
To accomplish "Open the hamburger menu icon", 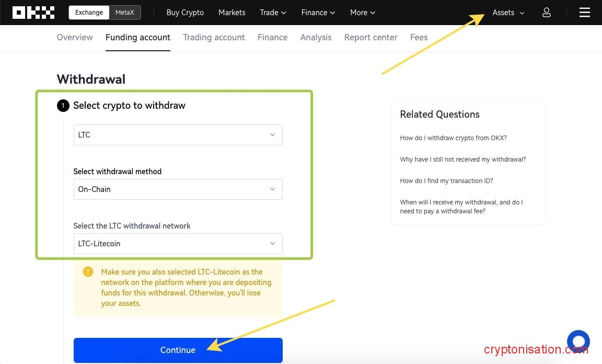I will pos(584,13).
